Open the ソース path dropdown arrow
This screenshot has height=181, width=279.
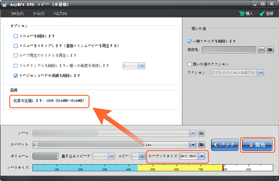click(x=193, y=133)
